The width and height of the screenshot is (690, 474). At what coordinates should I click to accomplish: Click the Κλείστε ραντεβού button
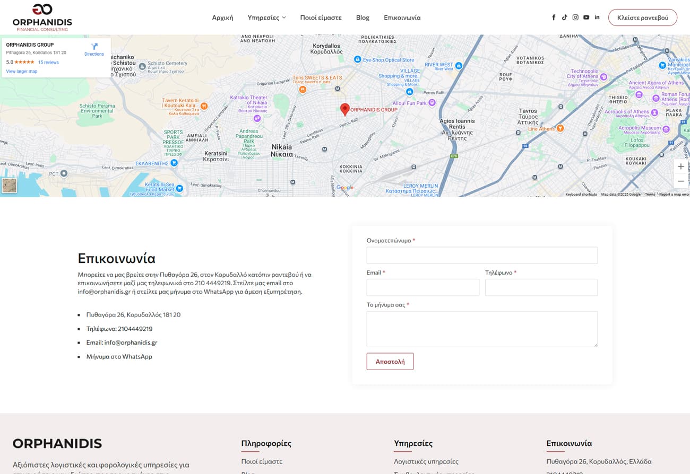coord(643,17)
